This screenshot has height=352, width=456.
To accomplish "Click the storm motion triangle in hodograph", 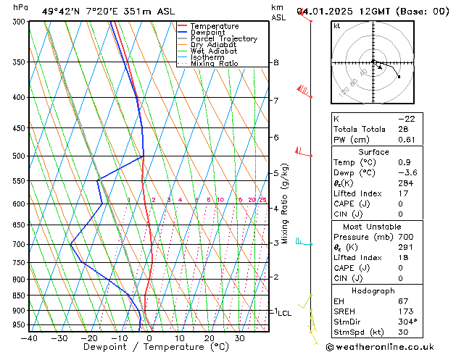I will pyautogui.click(x=380, y=67).
